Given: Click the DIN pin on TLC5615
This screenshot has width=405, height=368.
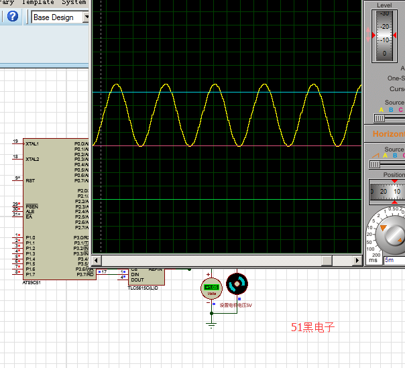Looking at the screenshot, I should tap(135, 275).
